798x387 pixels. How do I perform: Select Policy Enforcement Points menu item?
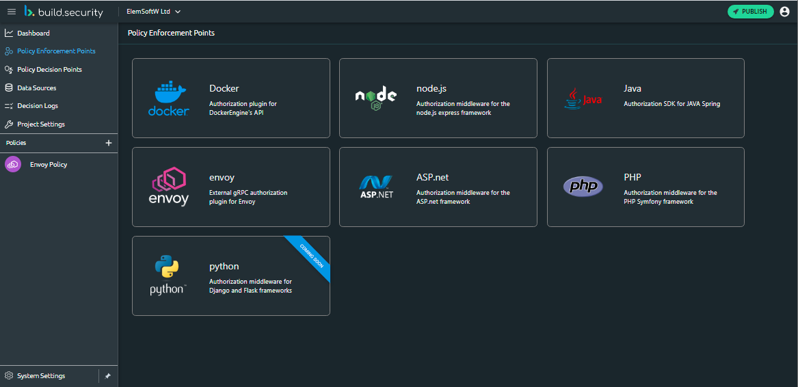(x=56, y=51)
